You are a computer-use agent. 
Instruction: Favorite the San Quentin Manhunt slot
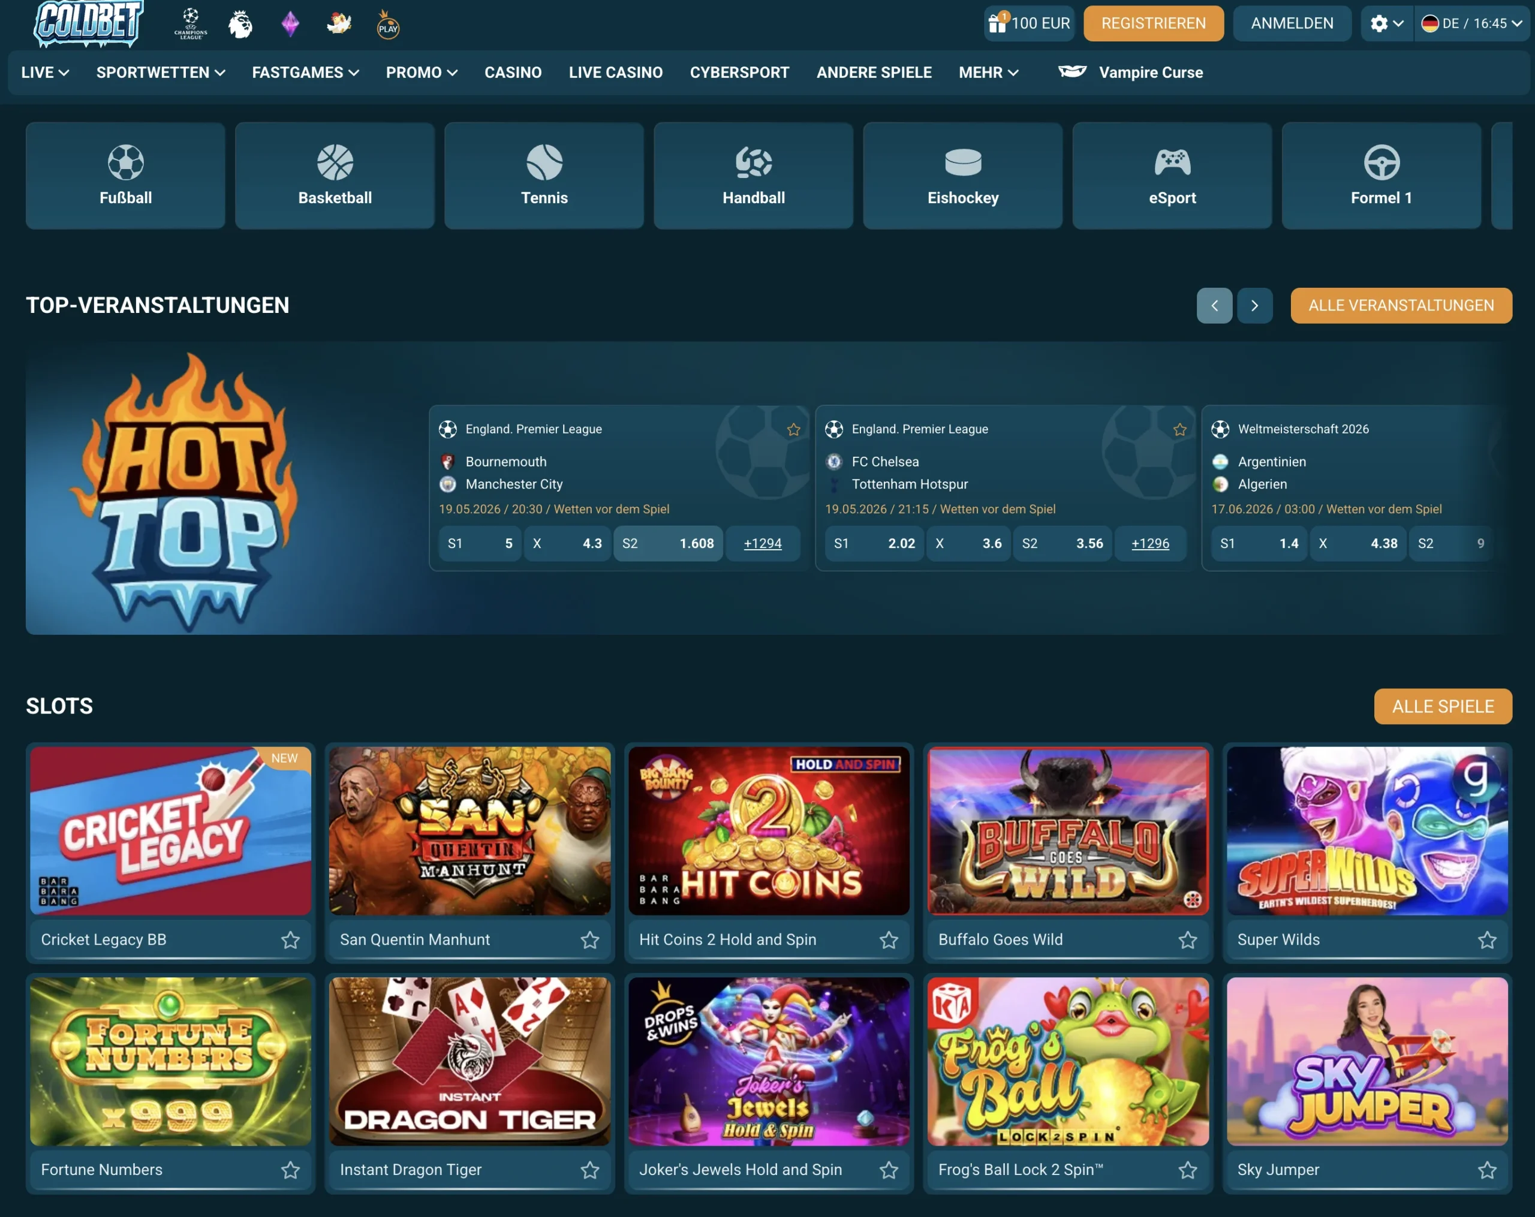pos(589,940)
